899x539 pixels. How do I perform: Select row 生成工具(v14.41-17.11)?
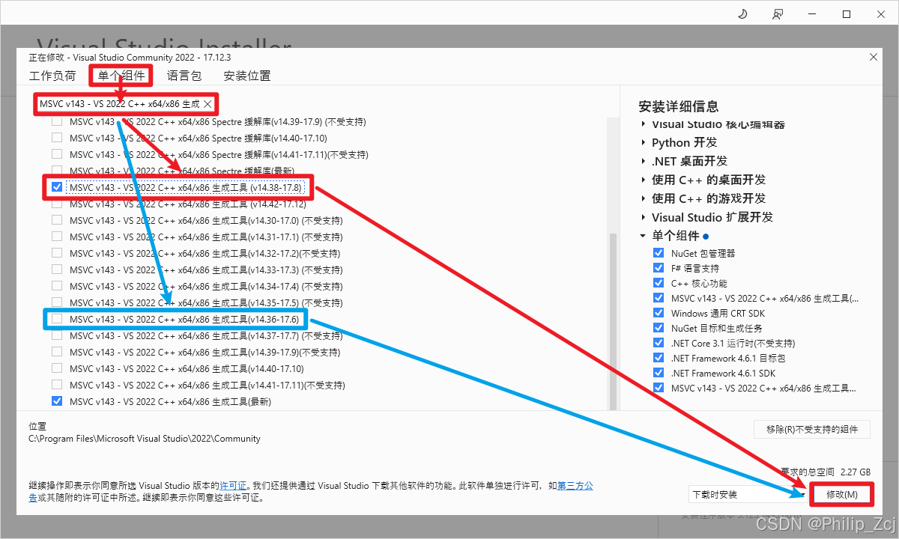[207, 385]
